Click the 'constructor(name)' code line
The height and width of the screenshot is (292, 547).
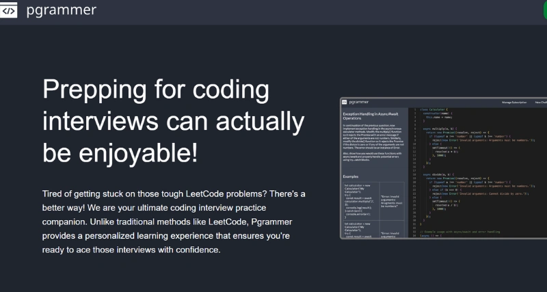coord(438,113)
